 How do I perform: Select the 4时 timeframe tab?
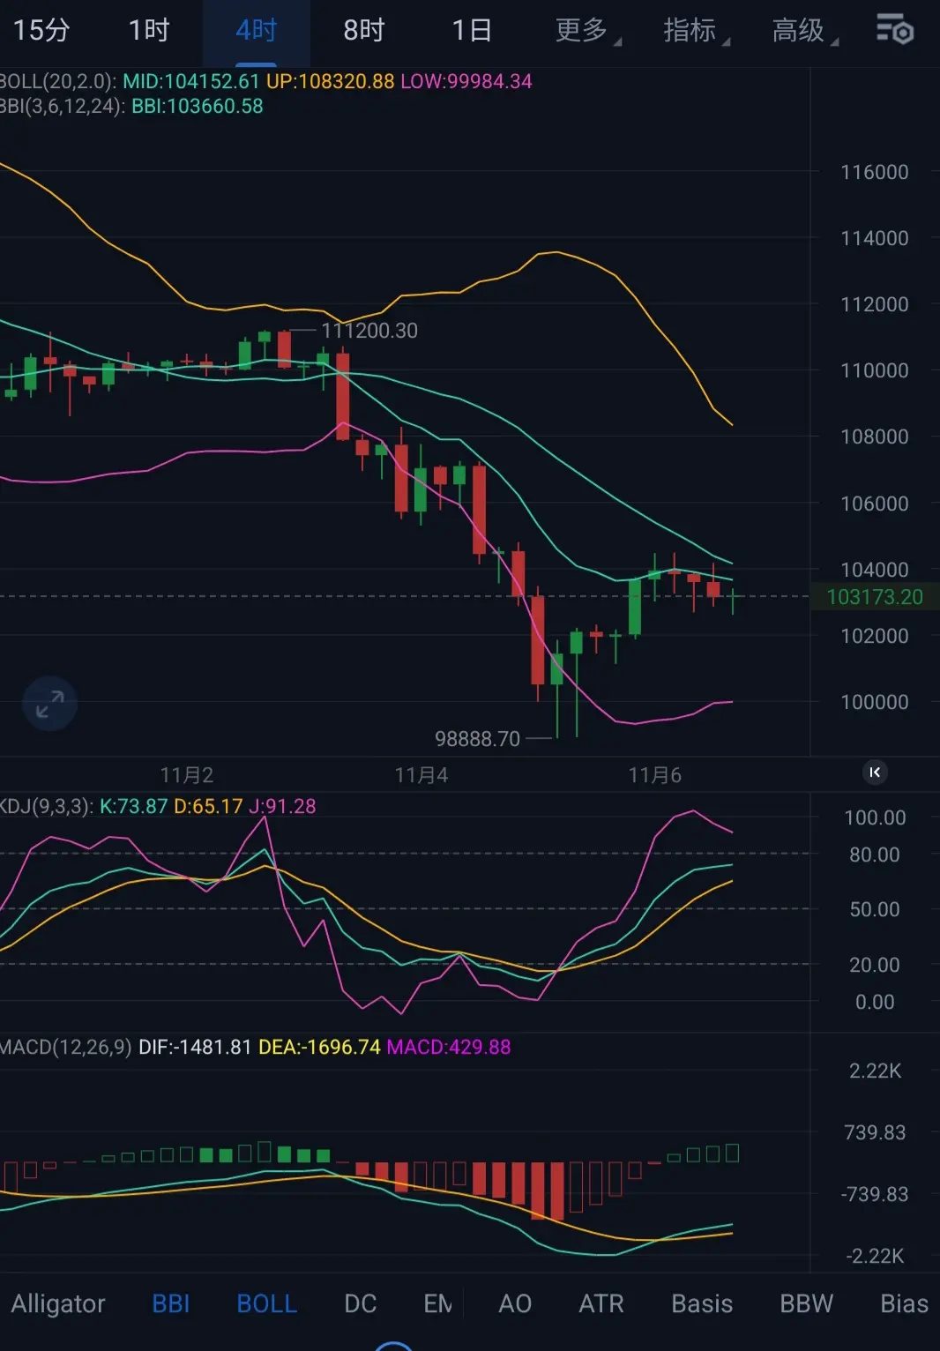(x=257, y=31)
